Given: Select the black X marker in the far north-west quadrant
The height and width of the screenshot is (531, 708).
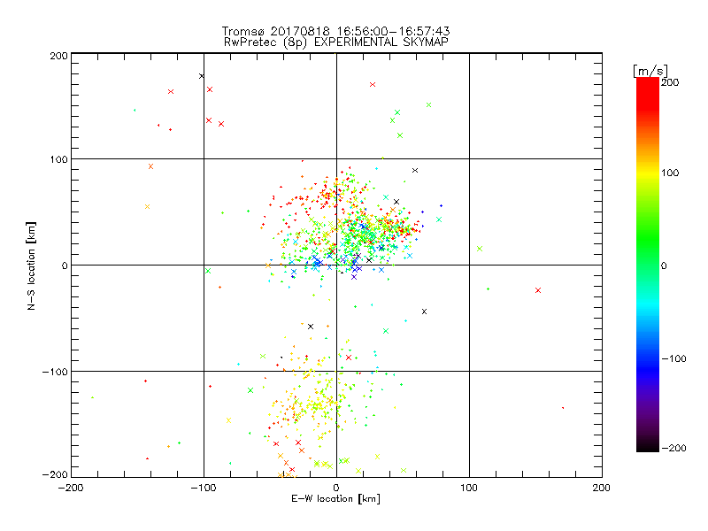Looking at the screenshot, I should click(202, 76).
